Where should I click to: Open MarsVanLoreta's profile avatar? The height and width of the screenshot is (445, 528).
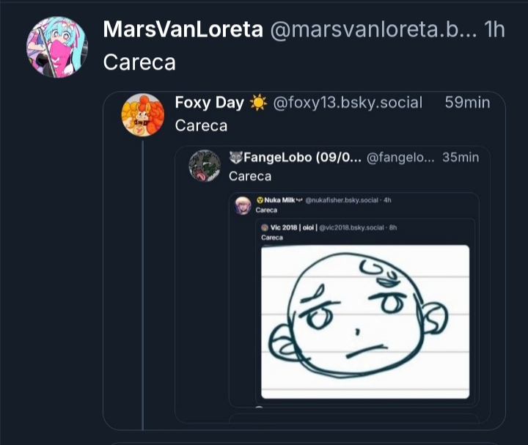click(56, 47)
